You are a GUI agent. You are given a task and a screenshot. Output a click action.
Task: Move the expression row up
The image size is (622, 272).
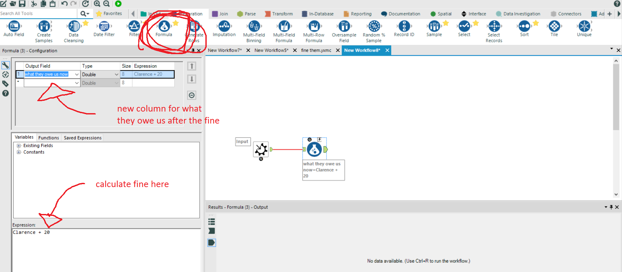pos(192,66)
